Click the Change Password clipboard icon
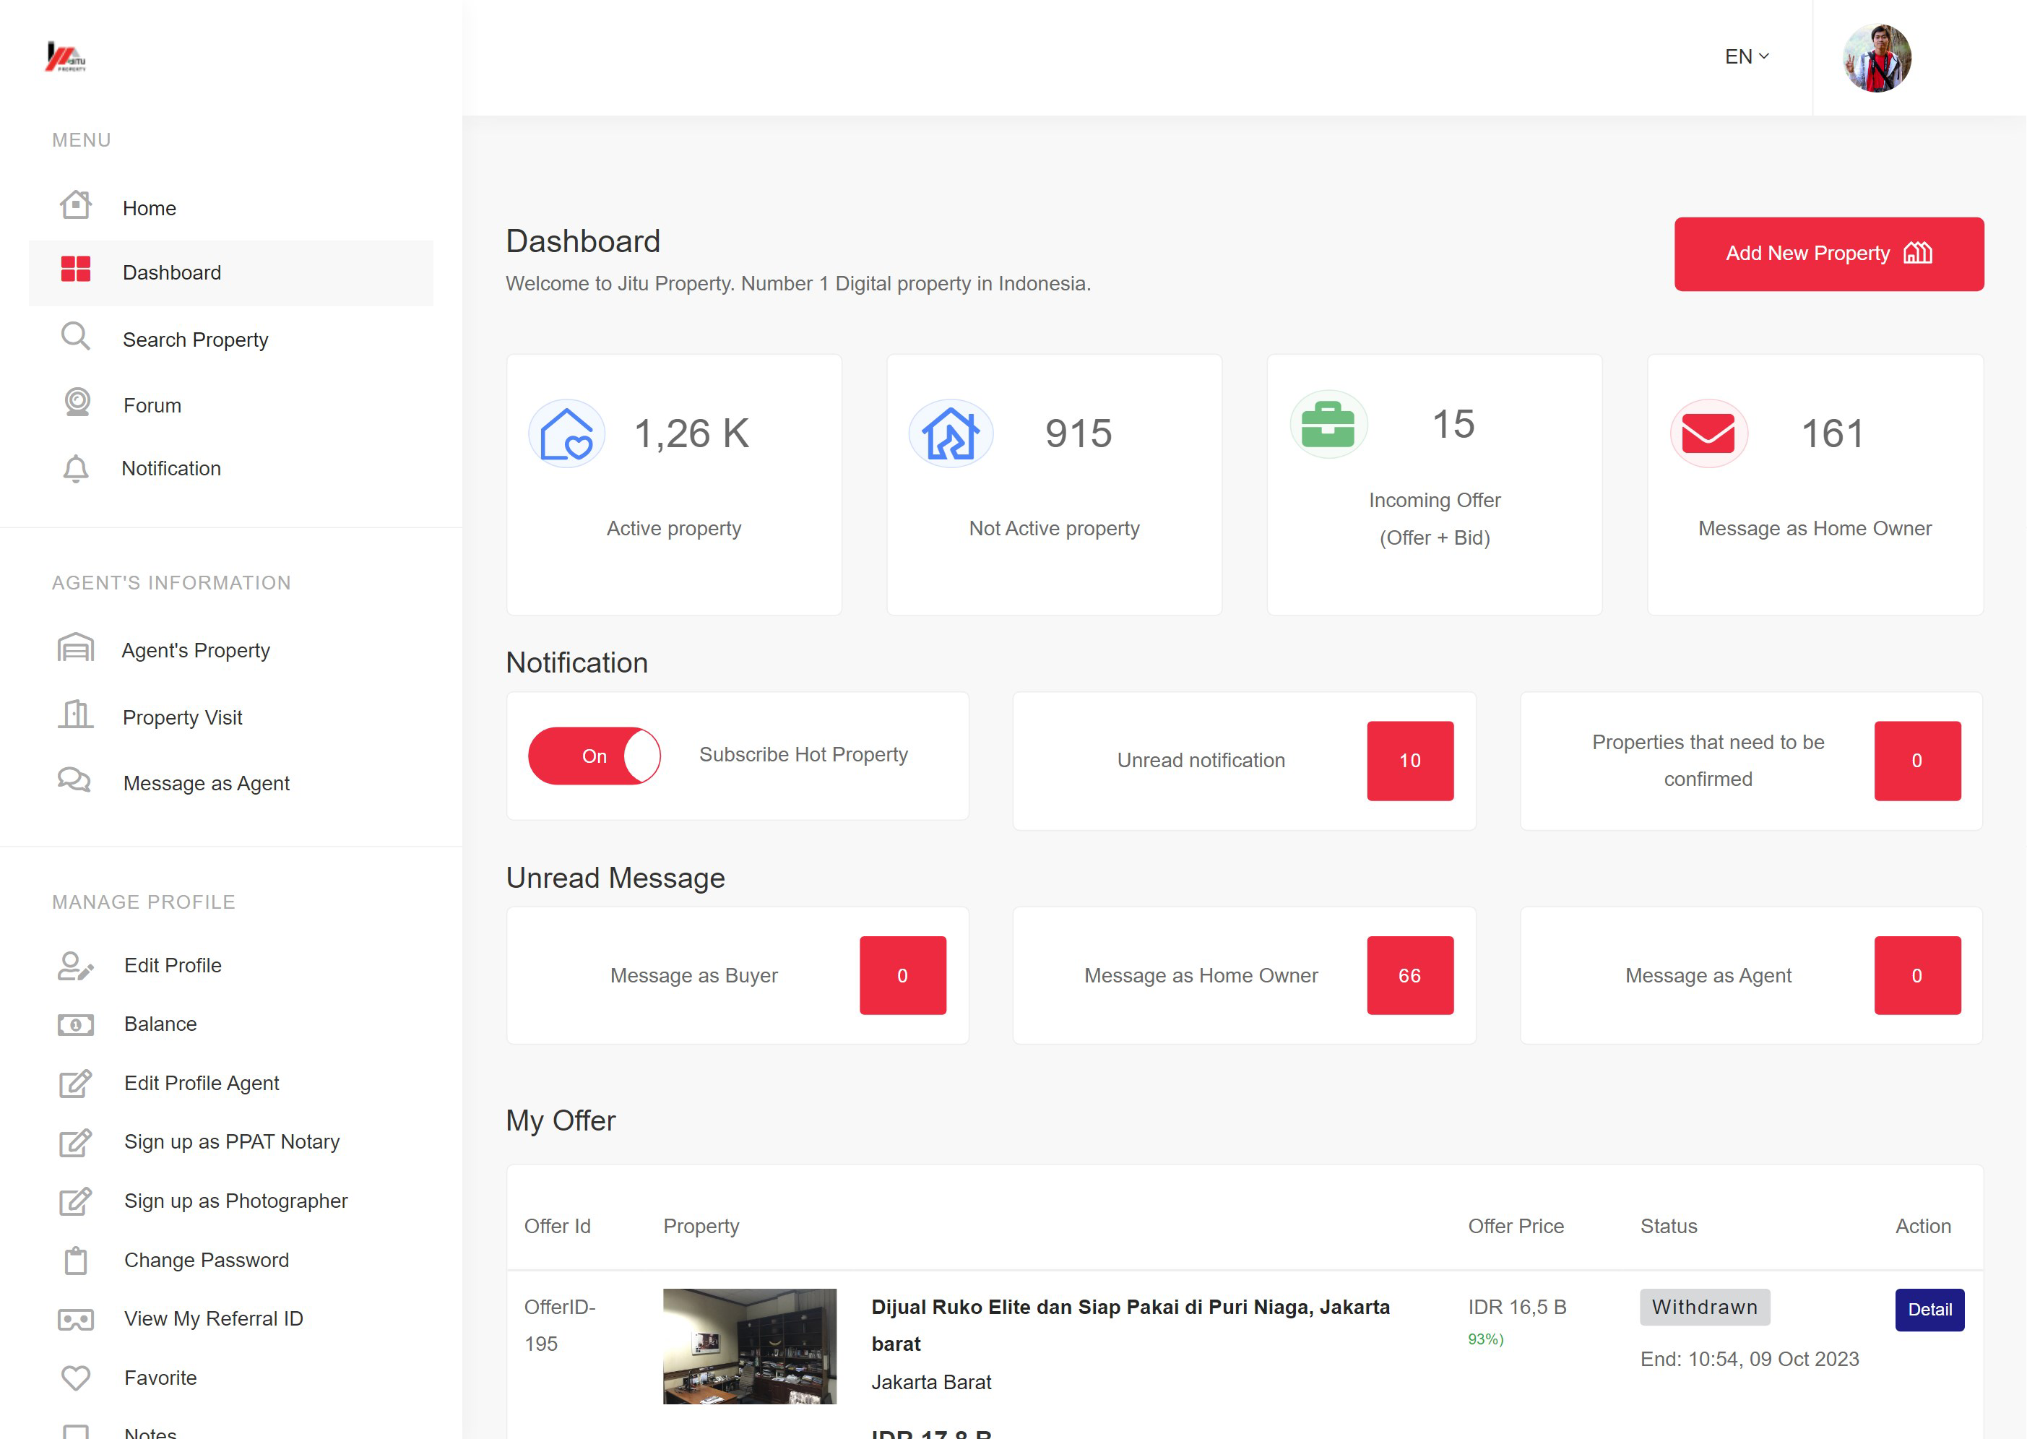This screenshot has height=1439, width=2027. 75,1260
